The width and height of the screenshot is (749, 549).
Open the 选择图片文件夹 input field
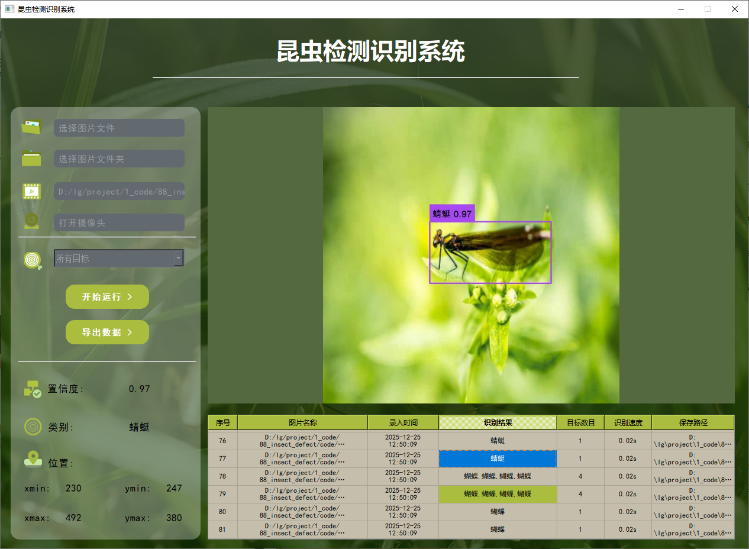tap(119, 159)
